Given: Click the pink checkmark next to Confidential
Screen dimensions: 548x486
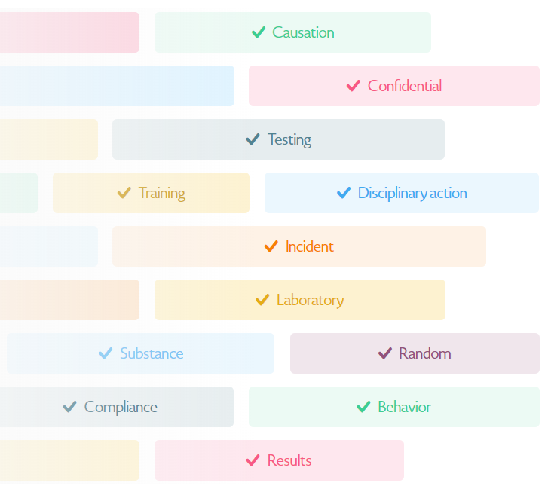Looking at the screenshot, I should (x=354, y=86).
